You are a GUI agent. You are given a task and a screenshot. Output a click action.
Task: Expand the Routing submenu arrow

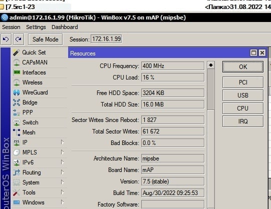coord(63,172)
